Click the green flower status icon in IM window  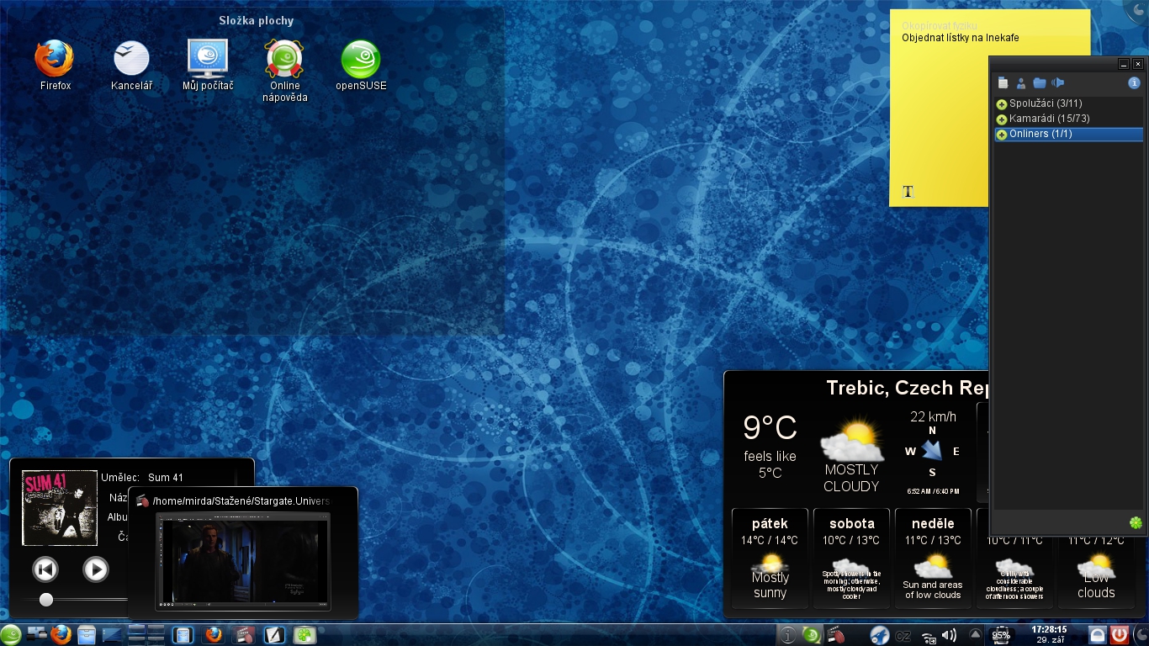[x=1136, y=522]
